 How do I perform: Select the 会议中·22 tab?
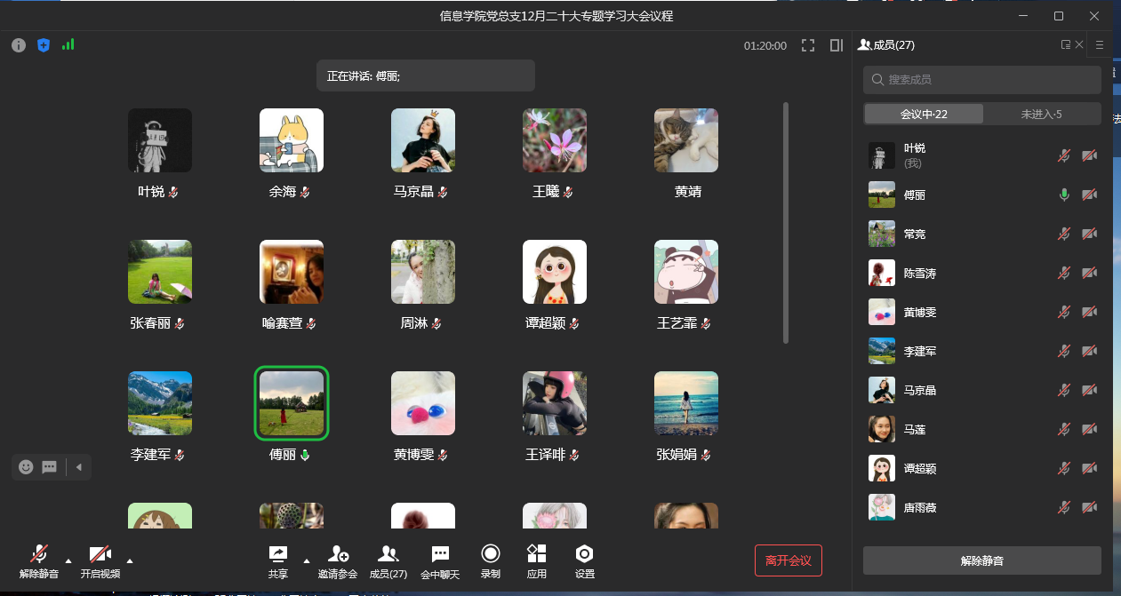click(924, 114)
